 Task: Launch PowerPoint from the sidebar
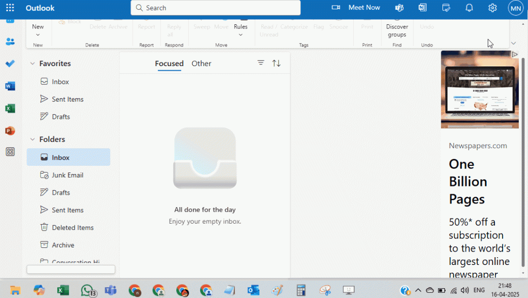coord(10,131)
